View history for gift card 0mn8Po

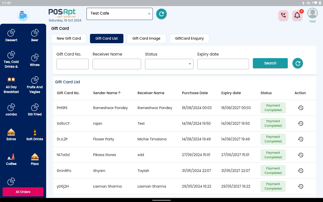point(301,171)
